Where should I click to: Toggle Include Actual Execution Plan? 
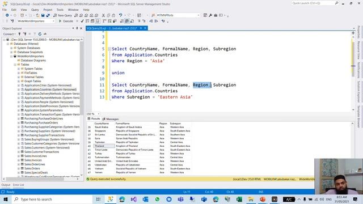(104, 21)
